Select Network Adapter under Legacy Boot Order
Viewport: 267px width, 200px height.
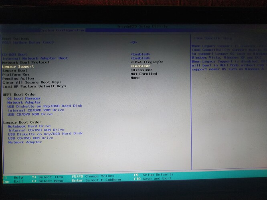tap(25, 142)
